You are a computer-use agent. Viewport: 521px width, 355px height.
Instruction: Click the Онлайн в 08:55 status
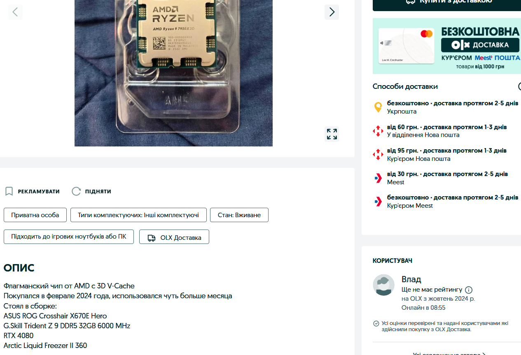pyautogui.click(x=423, y=308)
